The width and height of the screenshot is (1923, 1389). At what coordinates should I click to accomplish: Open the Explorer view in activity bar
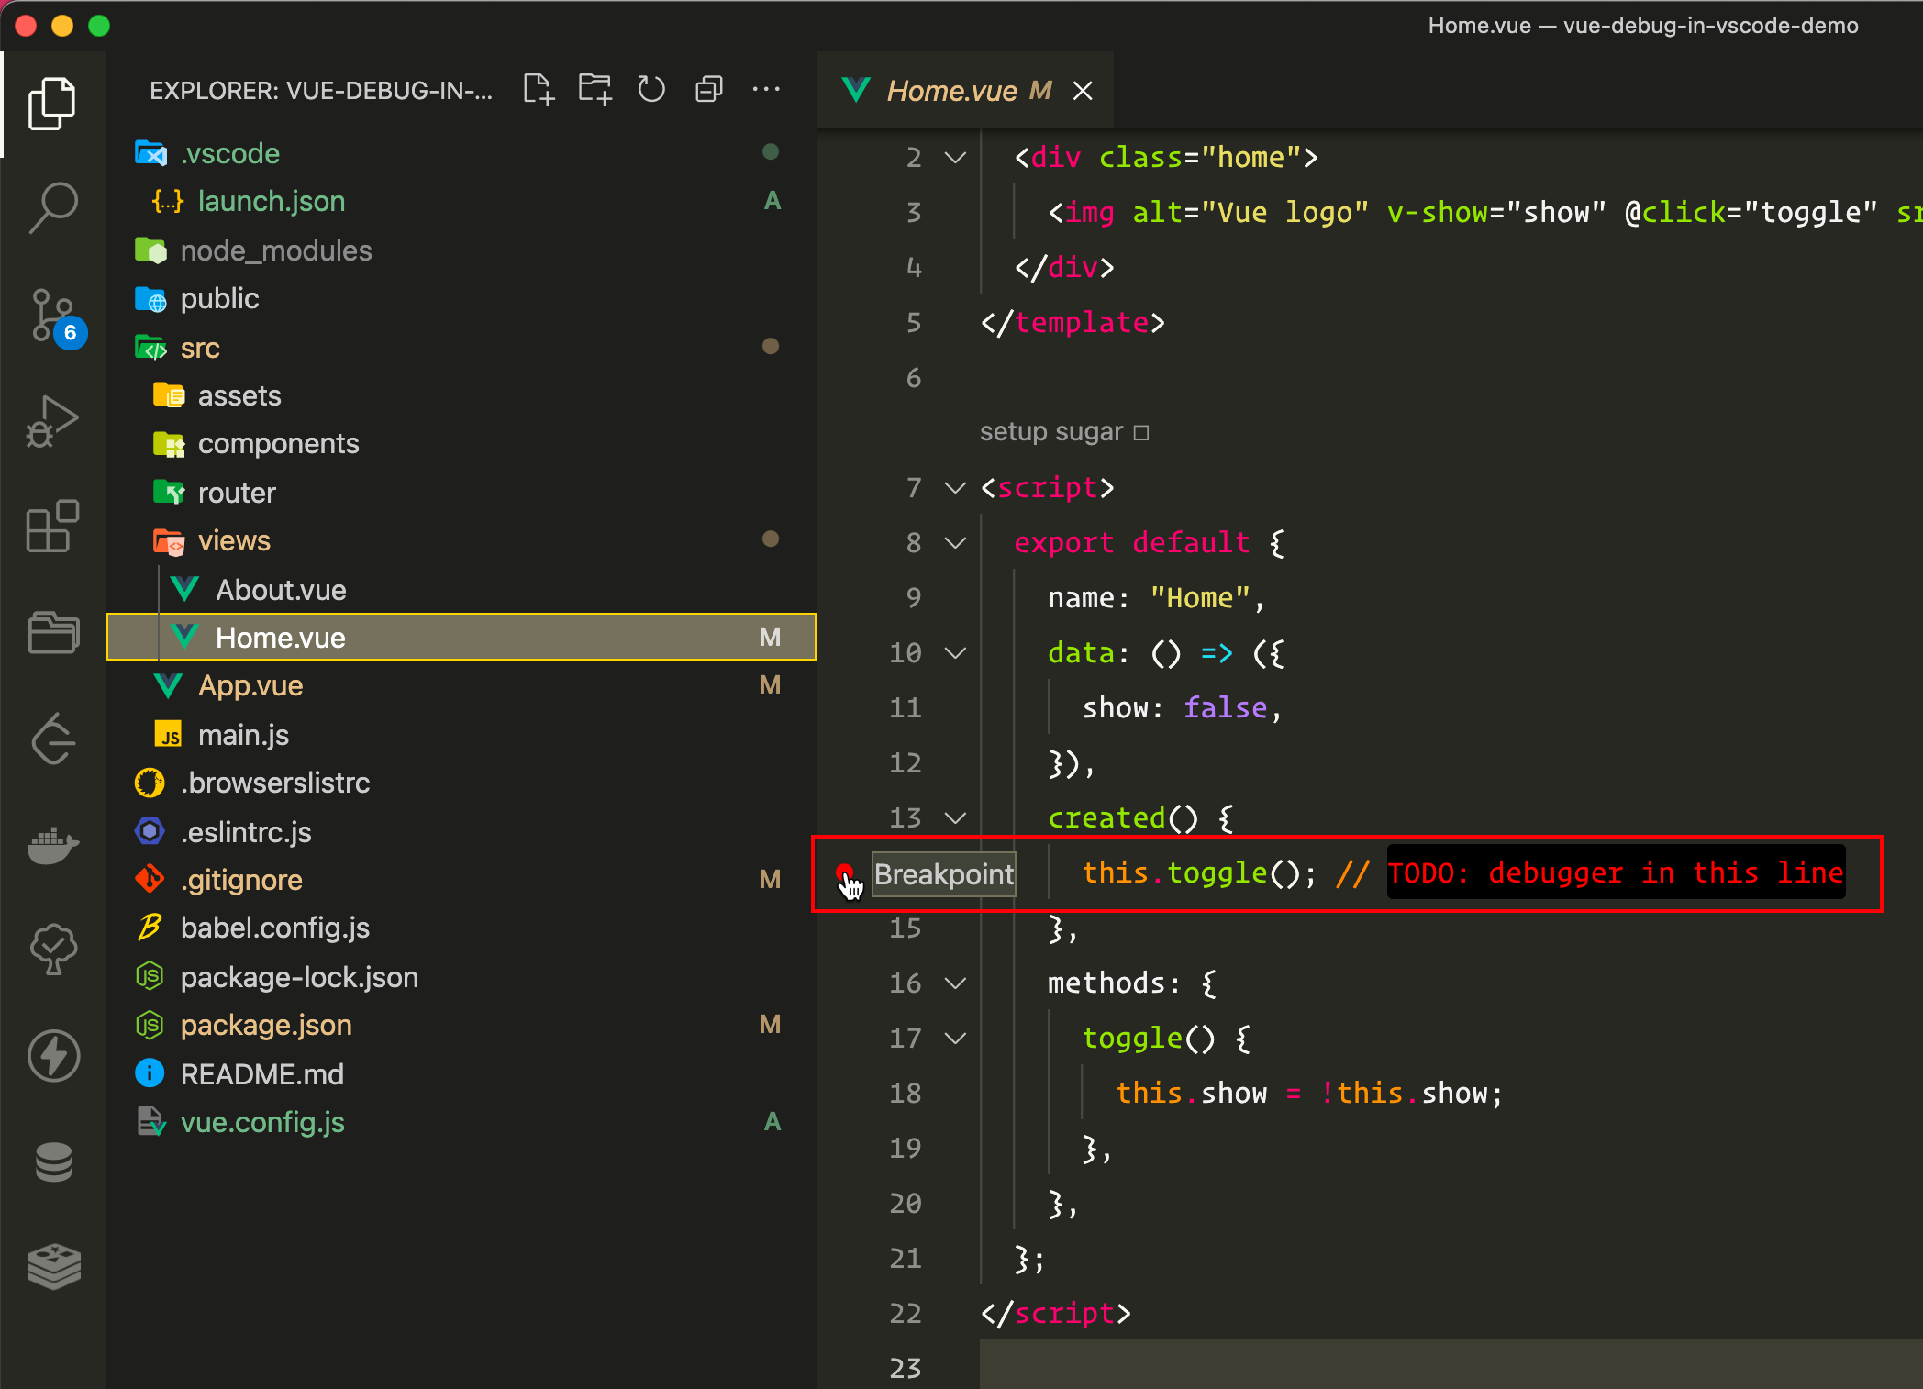[52, 103]
